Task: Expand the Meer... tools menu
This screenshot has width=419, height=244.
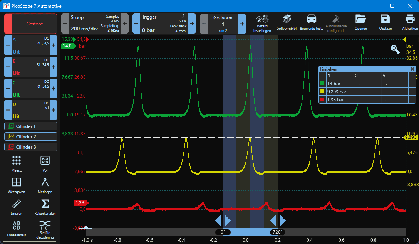Action: [17, 163]
